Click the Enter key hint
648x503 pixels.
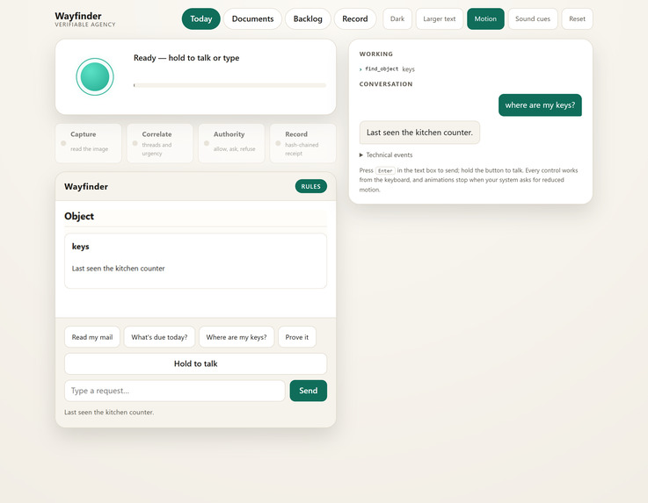(x=385, y=170)
